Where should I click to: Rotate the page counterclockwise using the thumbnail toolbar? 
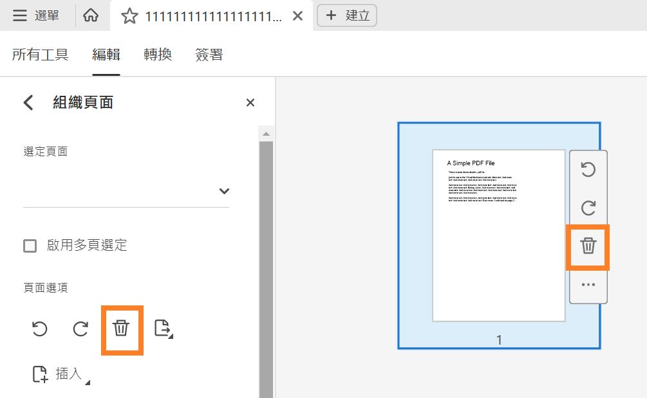(587, 170)
